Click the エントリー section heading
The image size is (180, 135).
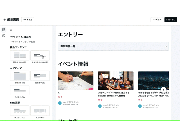coord(70,35)
